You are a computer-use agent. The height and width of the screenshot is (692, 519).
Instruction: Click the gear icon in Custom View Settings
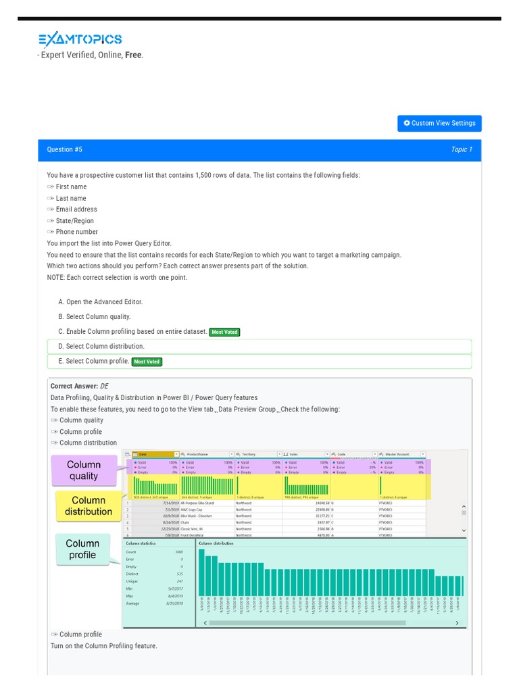407,123
